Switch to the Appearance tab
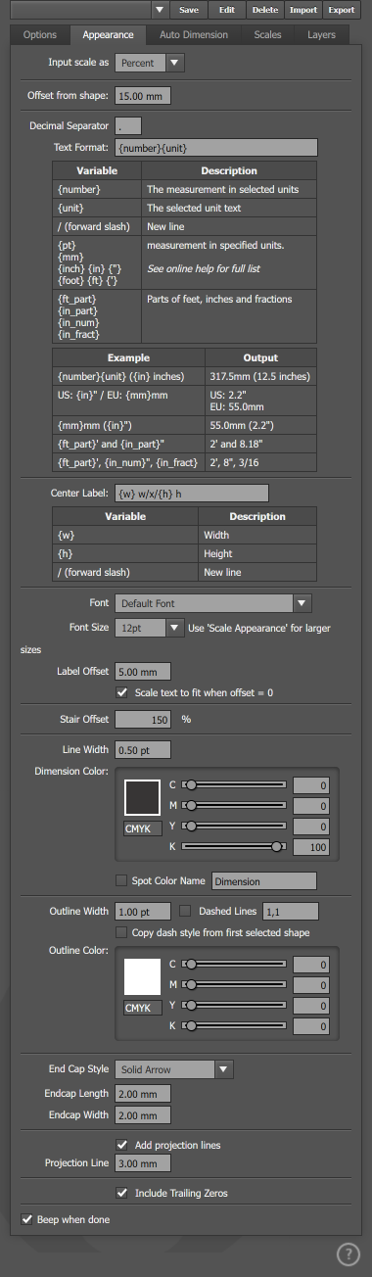This screenshot has width=372, height=1277. [x=108, y=35]
